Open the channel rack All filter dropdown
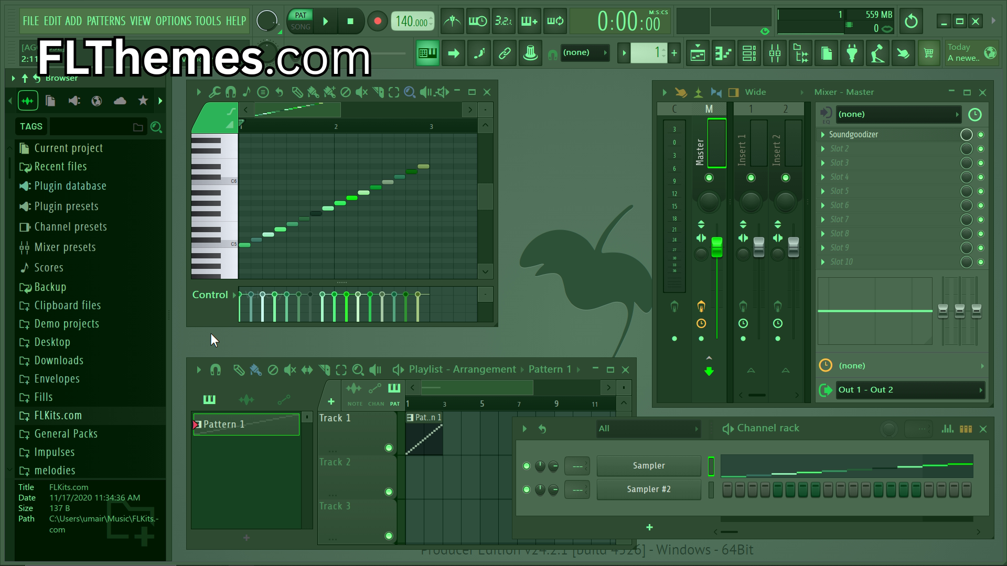 click(x=648, y=429)
